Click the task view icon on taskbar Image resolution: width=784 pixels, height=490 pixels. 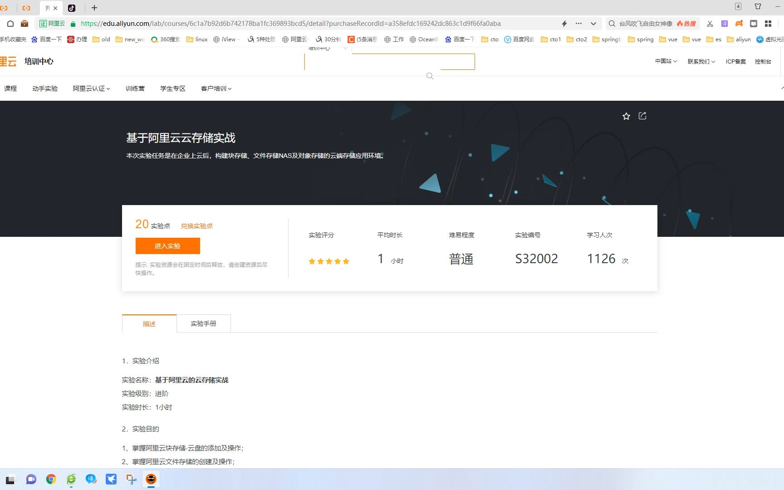point(10,479)
